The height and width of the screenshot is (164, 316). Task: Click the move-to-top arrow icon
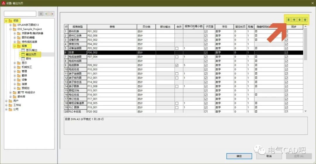288,20
